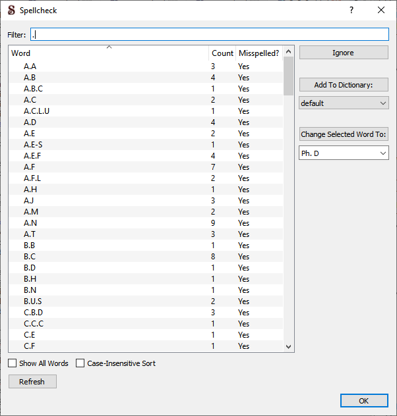Click the help question mark button
The image size is (397, 416).
coord(351,11)
